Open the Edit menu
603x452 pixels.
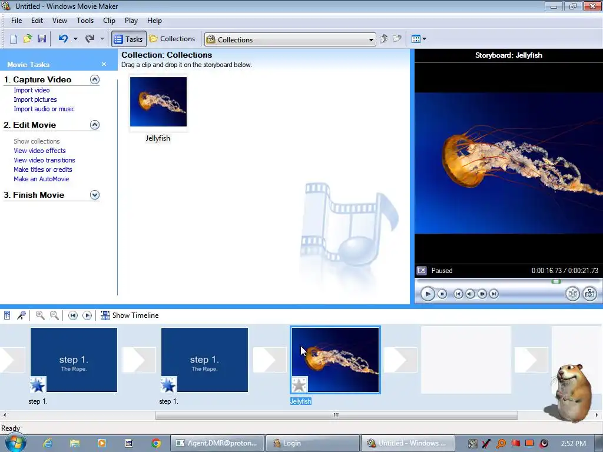tap(37, 21)
